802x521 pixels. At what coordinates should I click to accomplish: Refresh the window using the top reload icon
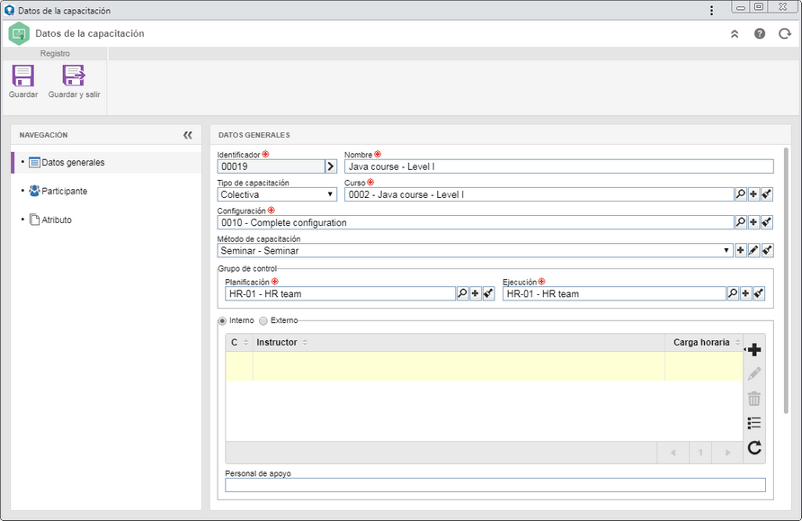point(785,34)
